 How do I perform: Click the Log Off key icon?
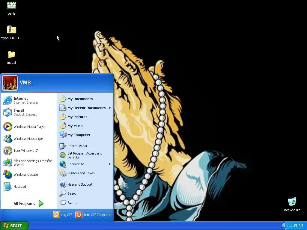tap(56, 215)
